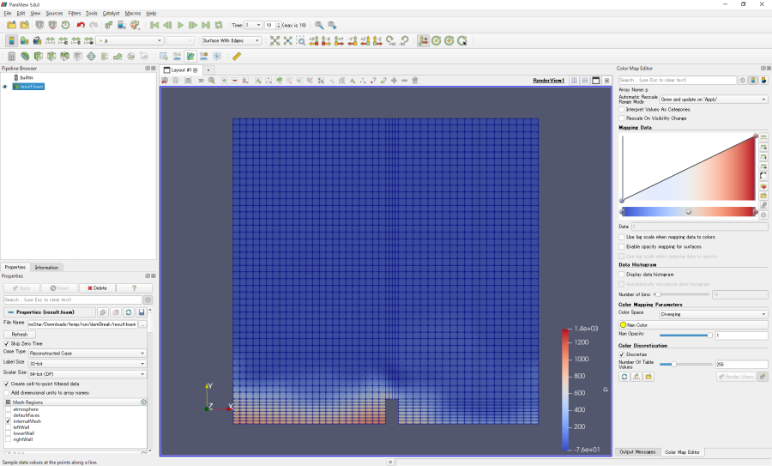Image resolution: width=772 pixels, height=466 pixels.
Task: Enable log scale mapping data to colors
Action: coord(621,238)
